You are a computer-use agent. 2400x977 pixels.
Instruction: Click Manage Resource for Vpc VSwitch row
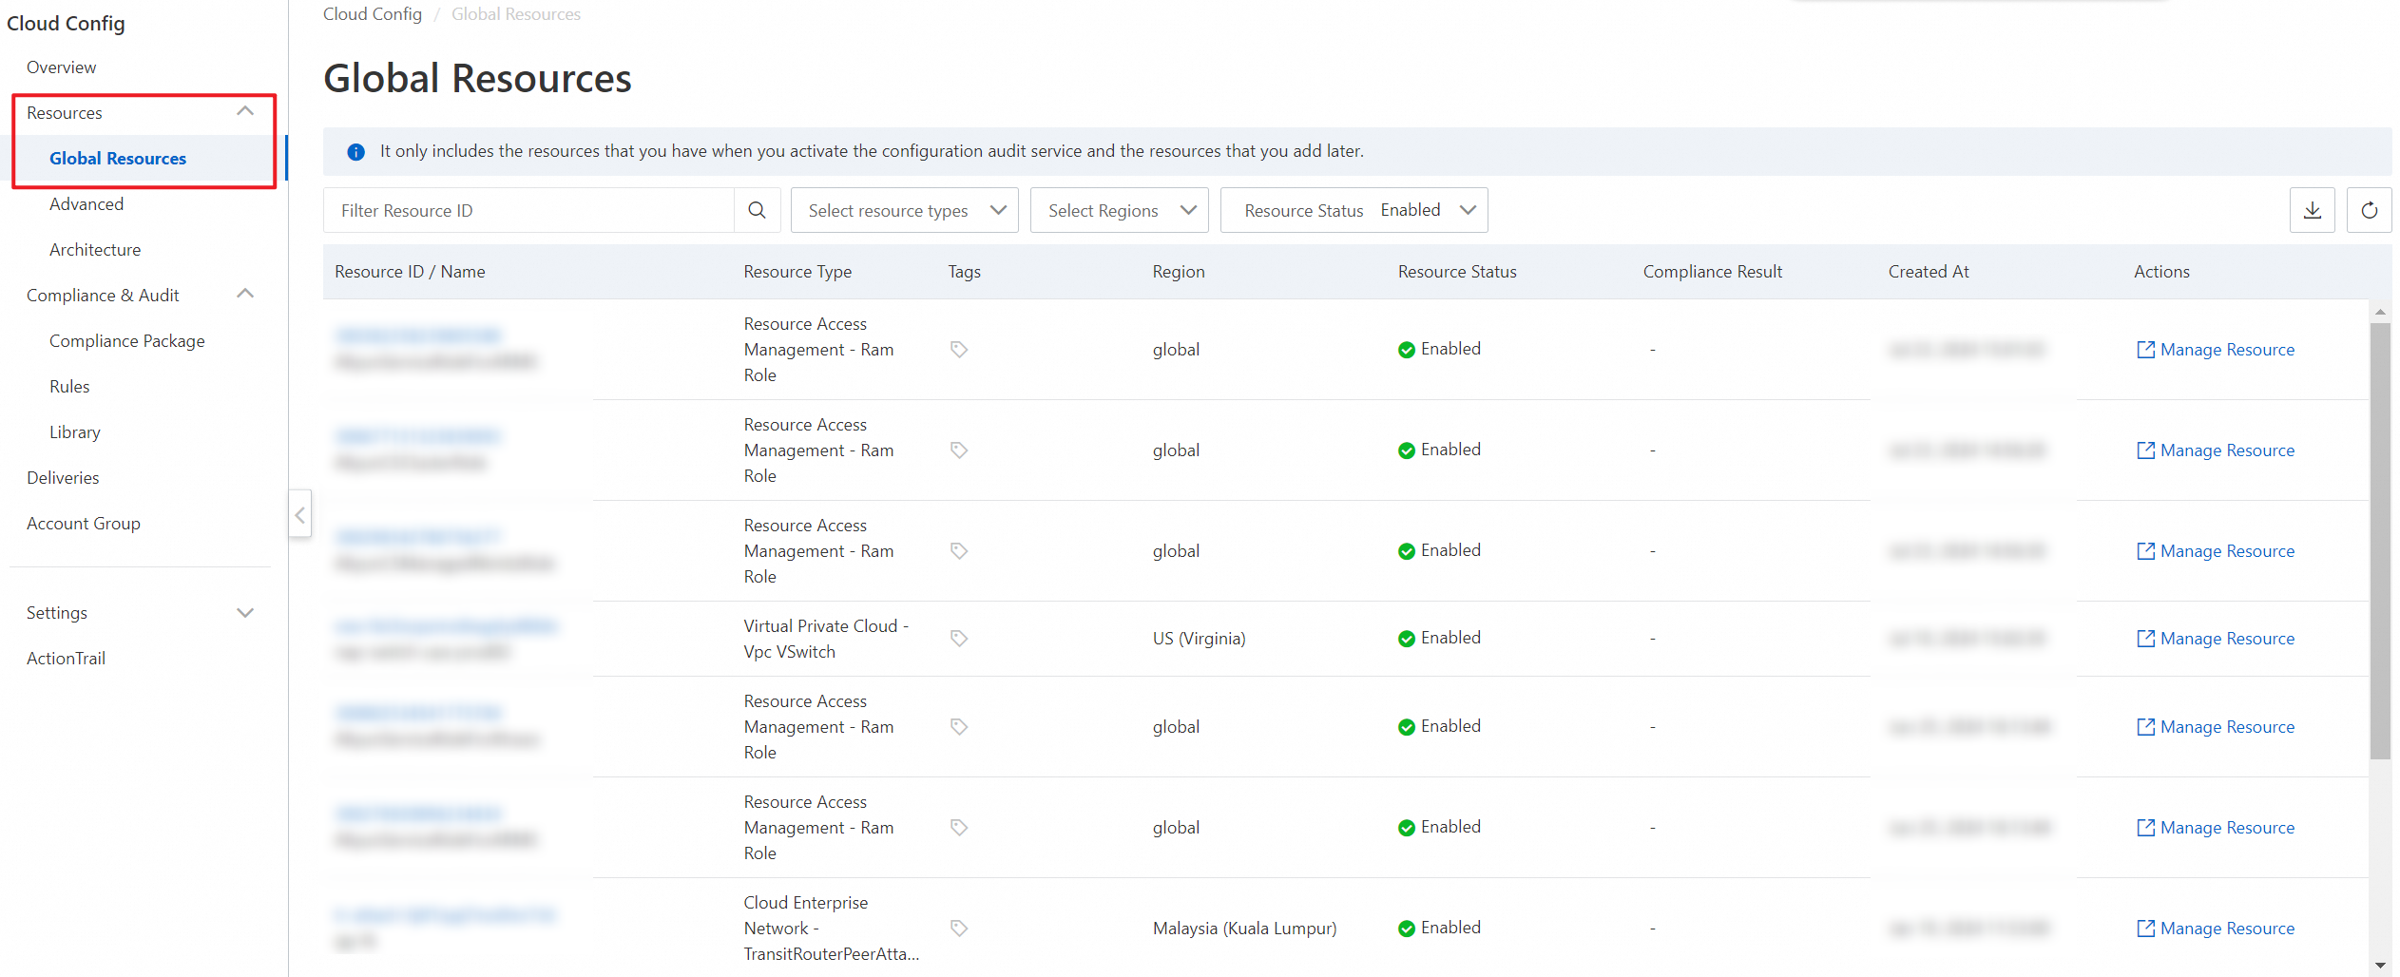2216,639
